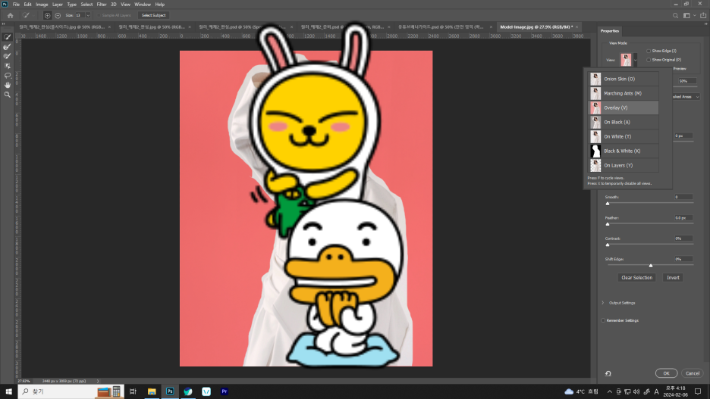Screen dimensions: 710x399
Task: Open the Masked Areas dropdown
Action: [x=685, y=97]
